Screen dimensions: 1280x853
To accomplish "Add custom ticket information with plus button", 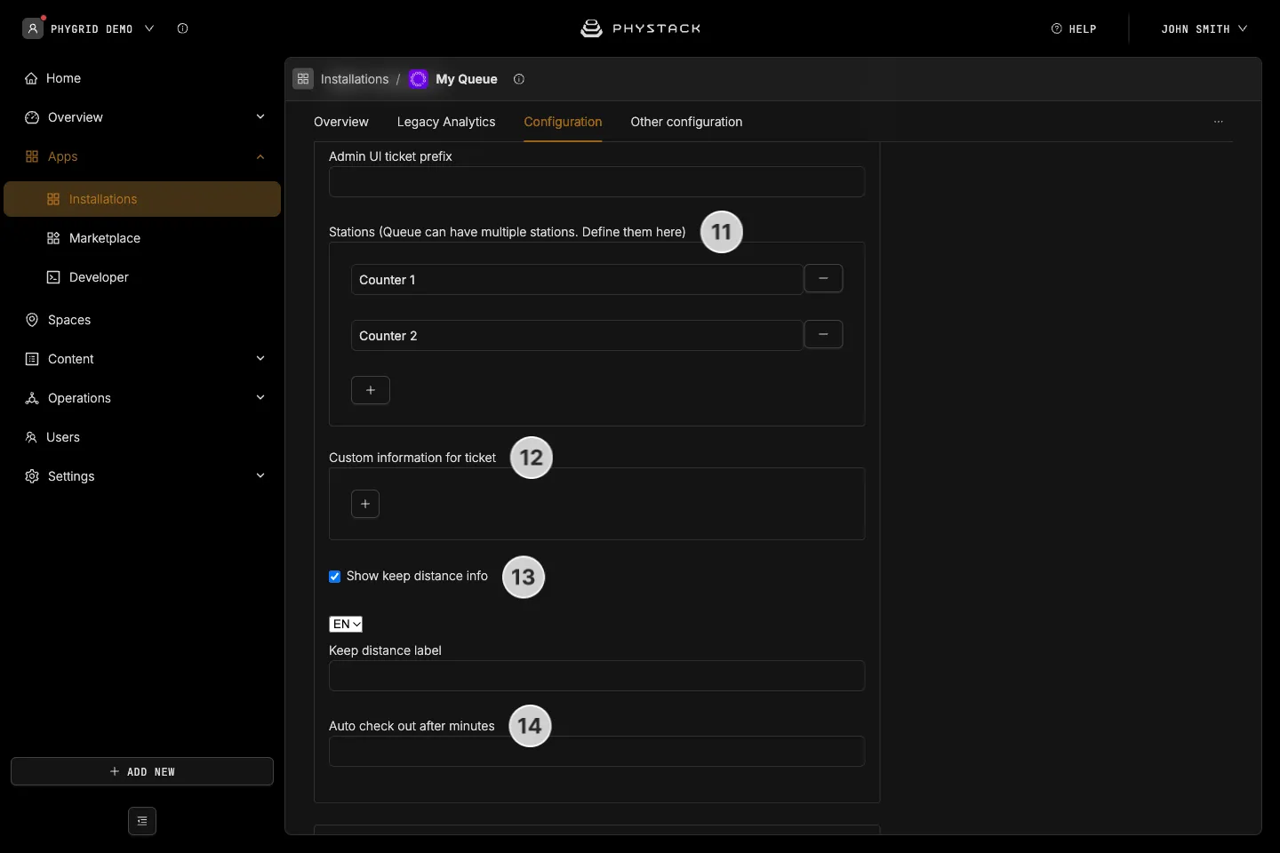I will click(365, 504).
